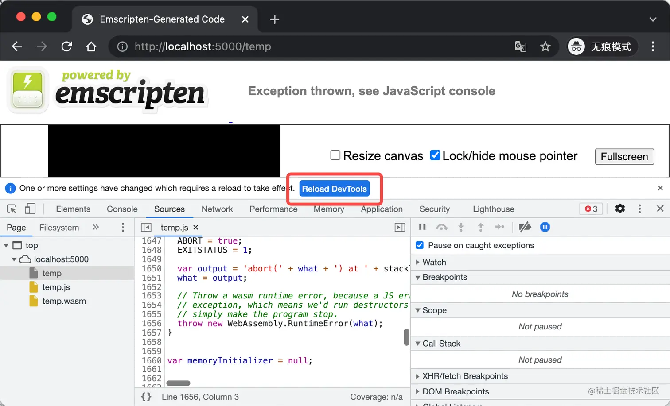Select the Page navigator tab

(x=16, y=228)
